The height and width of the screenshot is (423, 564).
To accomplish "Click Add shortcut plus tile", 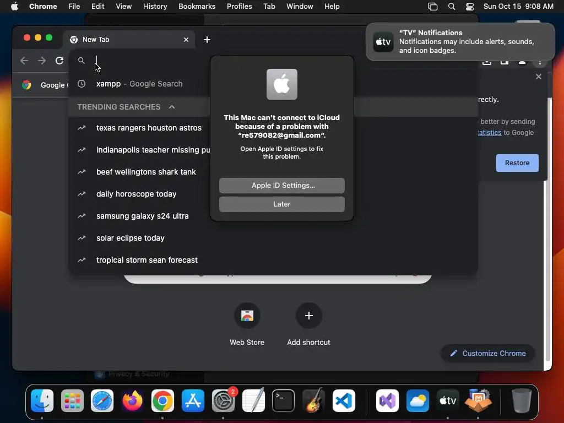I will (x=308, y=316).
